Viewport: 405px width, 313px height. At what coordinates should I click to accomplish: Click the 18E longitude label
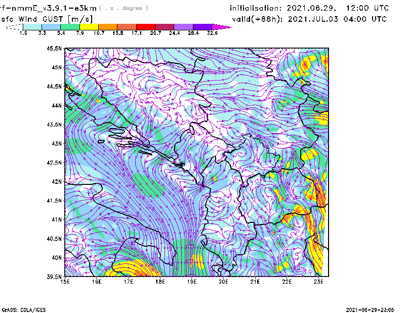pyautogui.click(x=160, y=282)
